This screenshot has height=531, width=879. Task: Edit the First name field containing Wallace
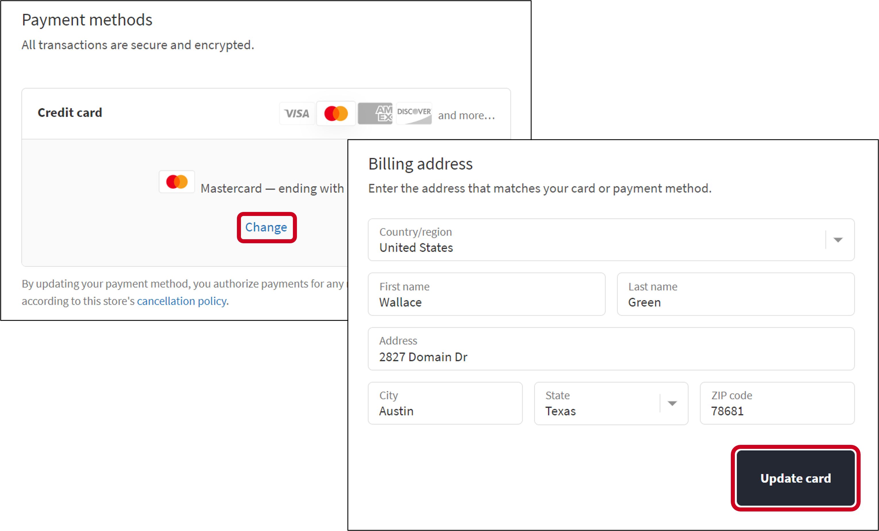point(486,294)
